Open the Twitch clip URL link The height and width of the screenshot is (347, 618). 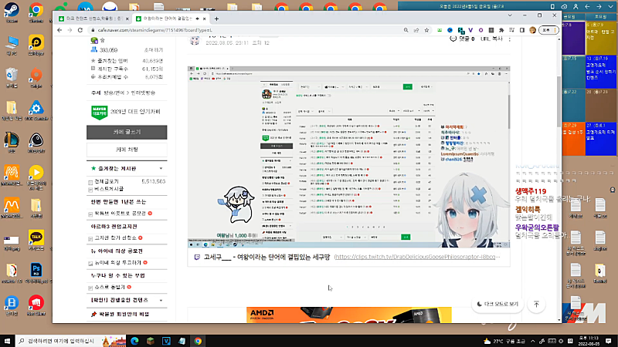tap(417, 257)
